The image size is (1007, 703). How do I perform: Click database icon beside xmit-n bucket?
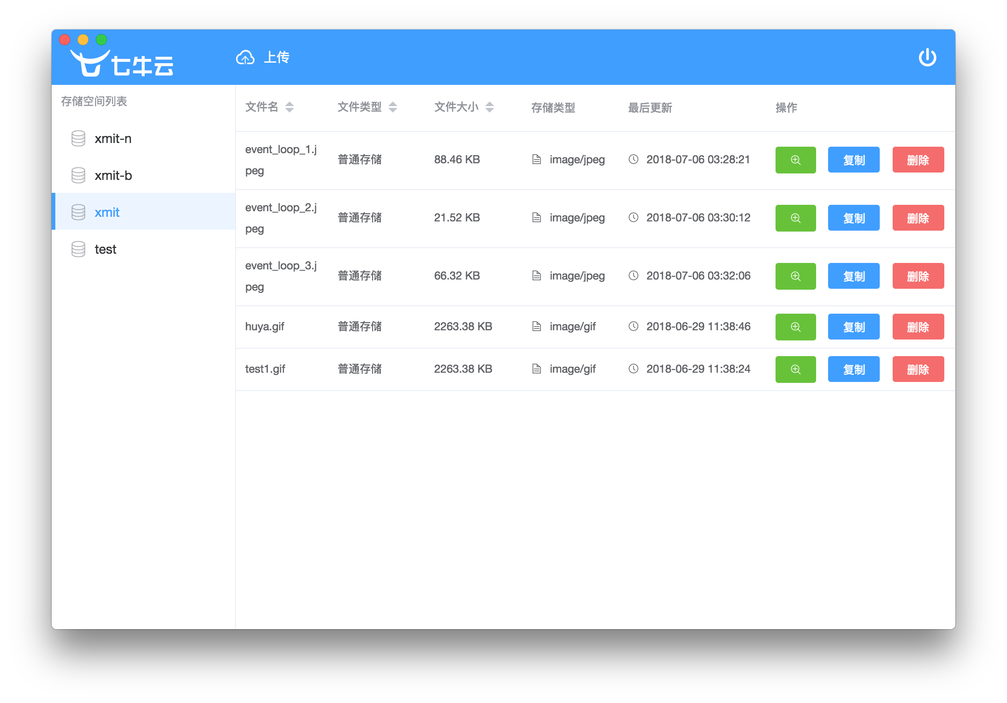pos(78,138)
